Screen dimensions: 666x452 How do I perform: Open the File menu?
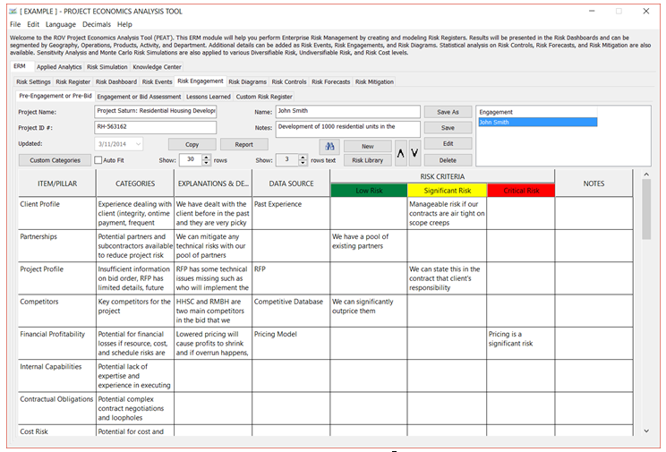[x=15, y=24]
